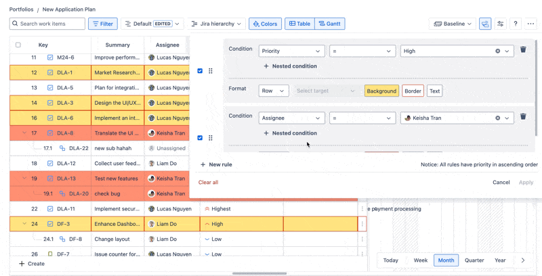
Task: Open the view settings sliders icon
Action: 501,24
